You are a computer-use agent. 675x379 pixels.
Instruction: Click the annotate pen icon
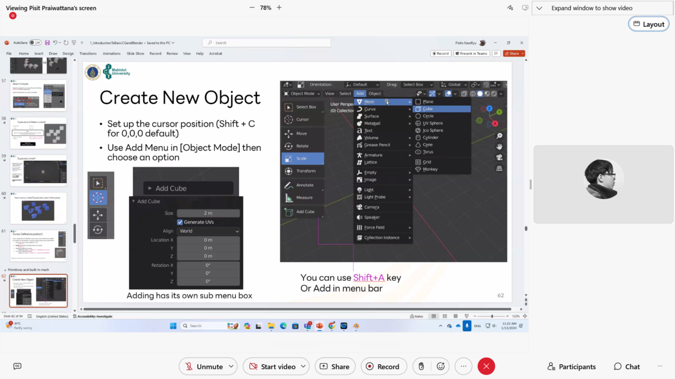(x=510, y=8)
